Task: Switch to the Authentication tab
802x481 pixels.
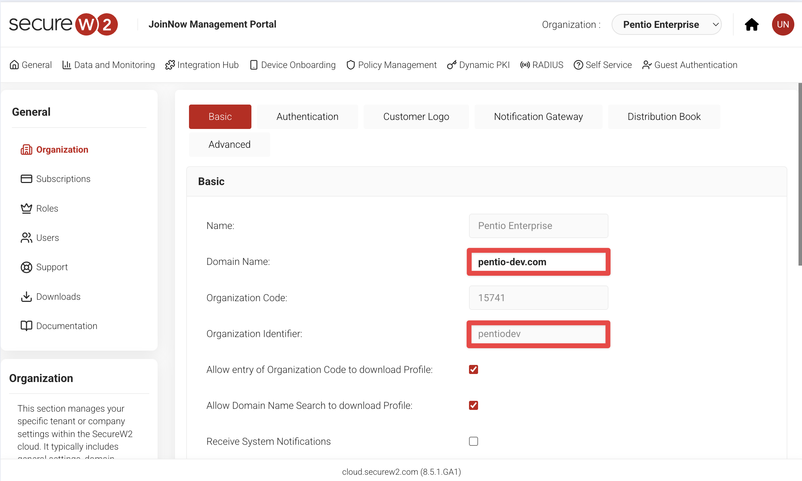Action: point(308,117)
